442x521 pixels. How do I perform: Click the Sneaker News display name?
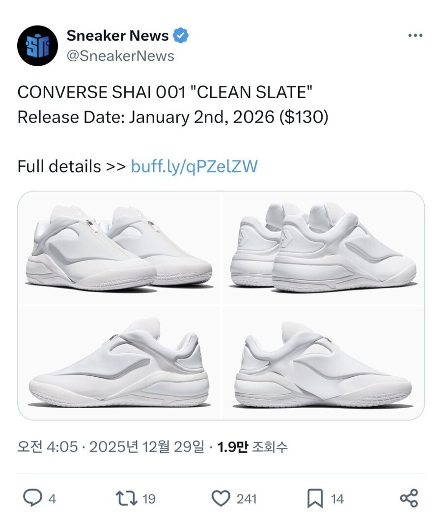(x=117, y=36)
